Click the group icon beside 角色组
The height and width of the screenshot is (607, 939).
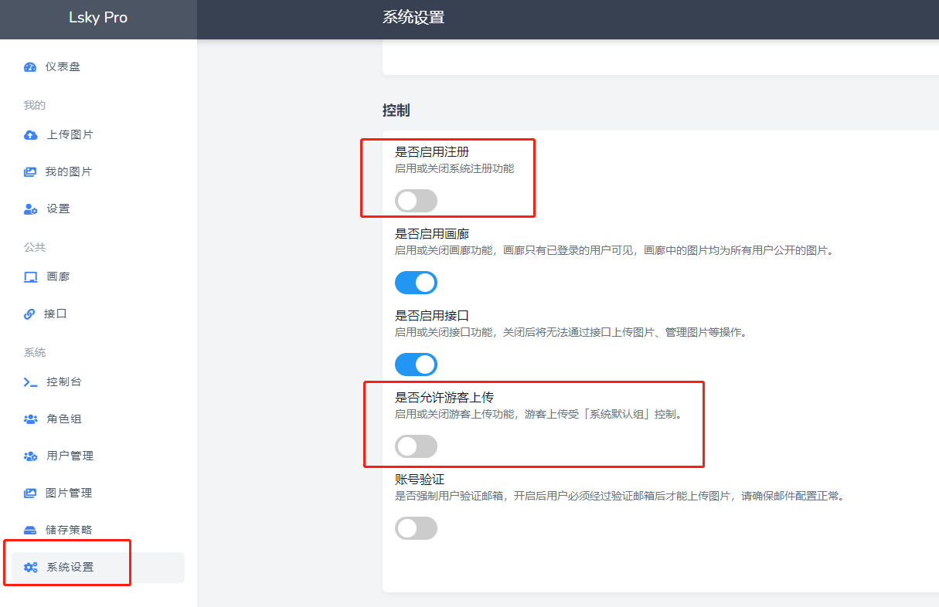pyautogui.click(x=30, y=419)
